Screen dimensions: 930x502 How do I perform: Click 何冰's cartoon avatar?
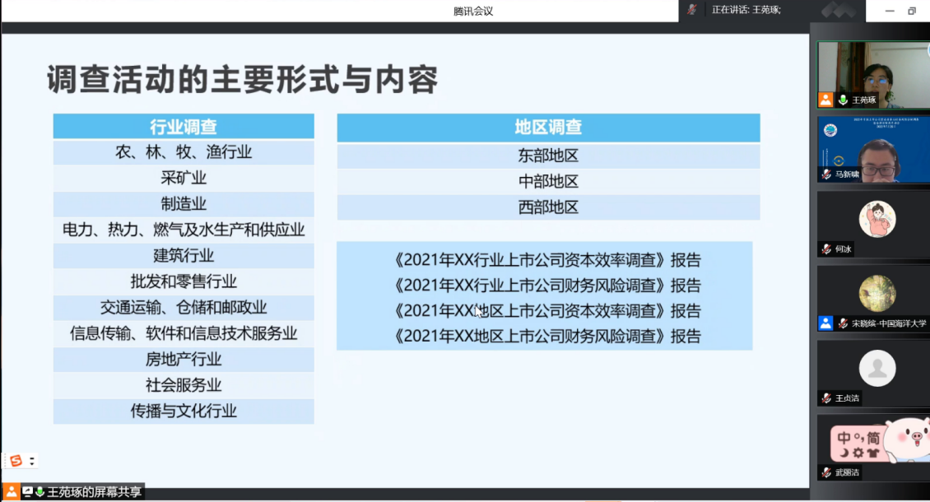[x=877, y=220]
